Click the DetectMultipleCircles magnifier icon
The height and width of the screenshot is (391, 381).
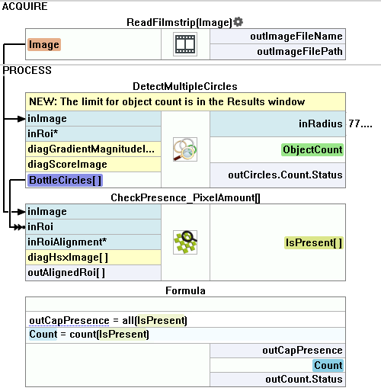(185, 149)
